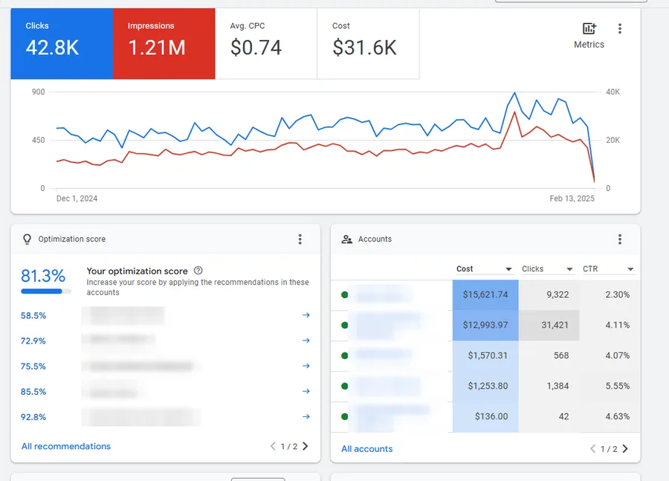Select the Cost $31.6K metric tile
This screenshot has height=481, width=669.
[368, 44]
